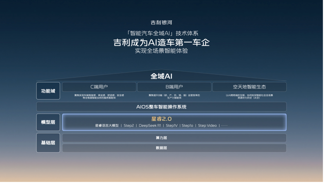Select the AIOS整车智能操作系统 bar

pyautogui.click(x=161, y=107)
